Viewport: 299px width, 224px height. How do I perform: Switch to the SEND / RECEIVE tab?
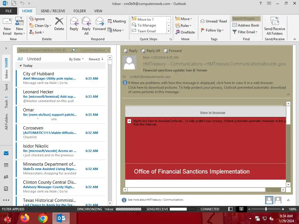coord(53,11)
